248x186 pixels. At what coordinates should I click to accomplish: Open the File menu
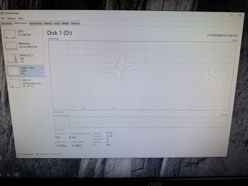(x=3, y=18)
